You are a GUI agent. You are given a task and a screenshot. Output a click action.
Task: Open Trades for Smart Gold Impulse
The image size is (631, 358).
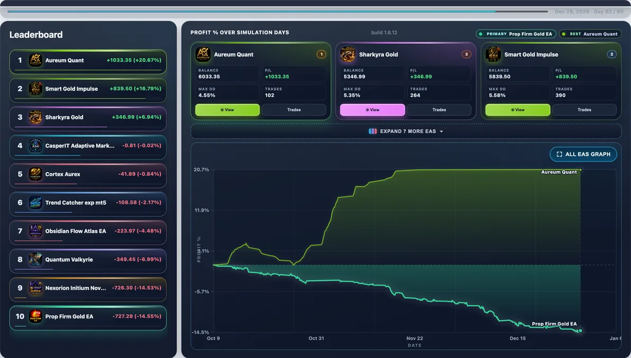coord(584,110)
